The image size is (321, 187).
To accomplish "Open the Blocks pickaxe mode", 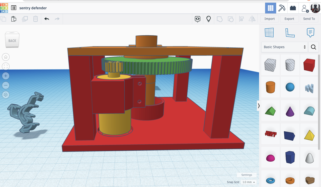I will [282, 8].
